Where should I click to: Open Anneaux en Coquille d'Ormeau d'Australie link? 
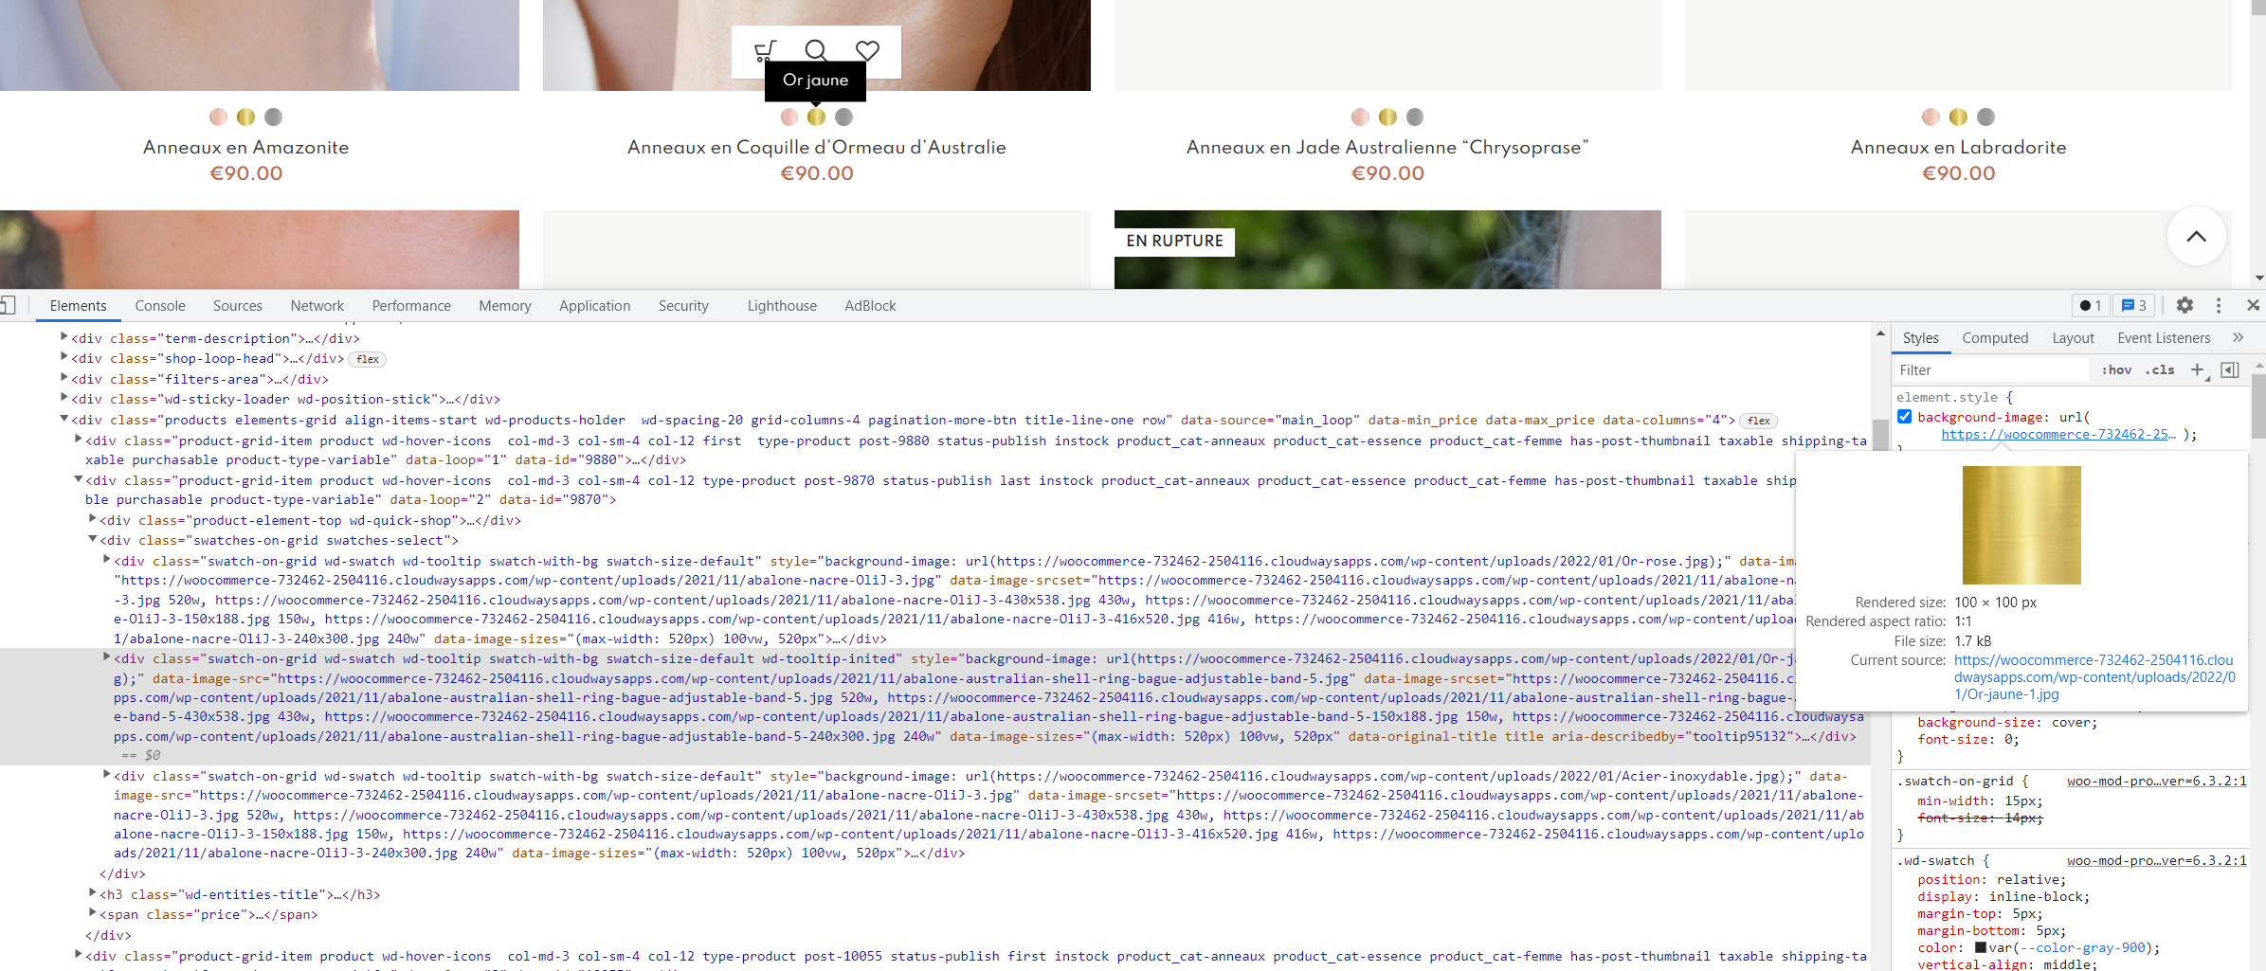click(817, 147)
